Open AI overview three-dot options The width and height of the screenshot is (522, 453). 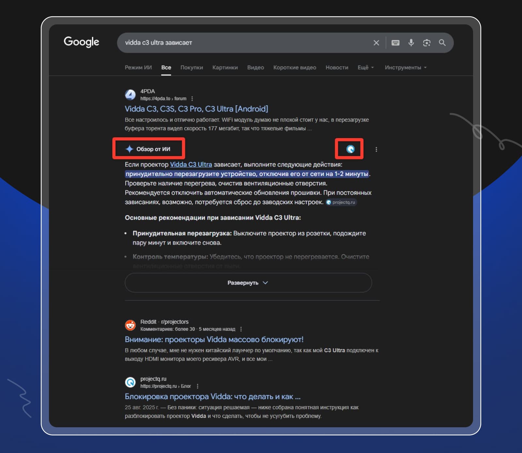click(376, 149)
